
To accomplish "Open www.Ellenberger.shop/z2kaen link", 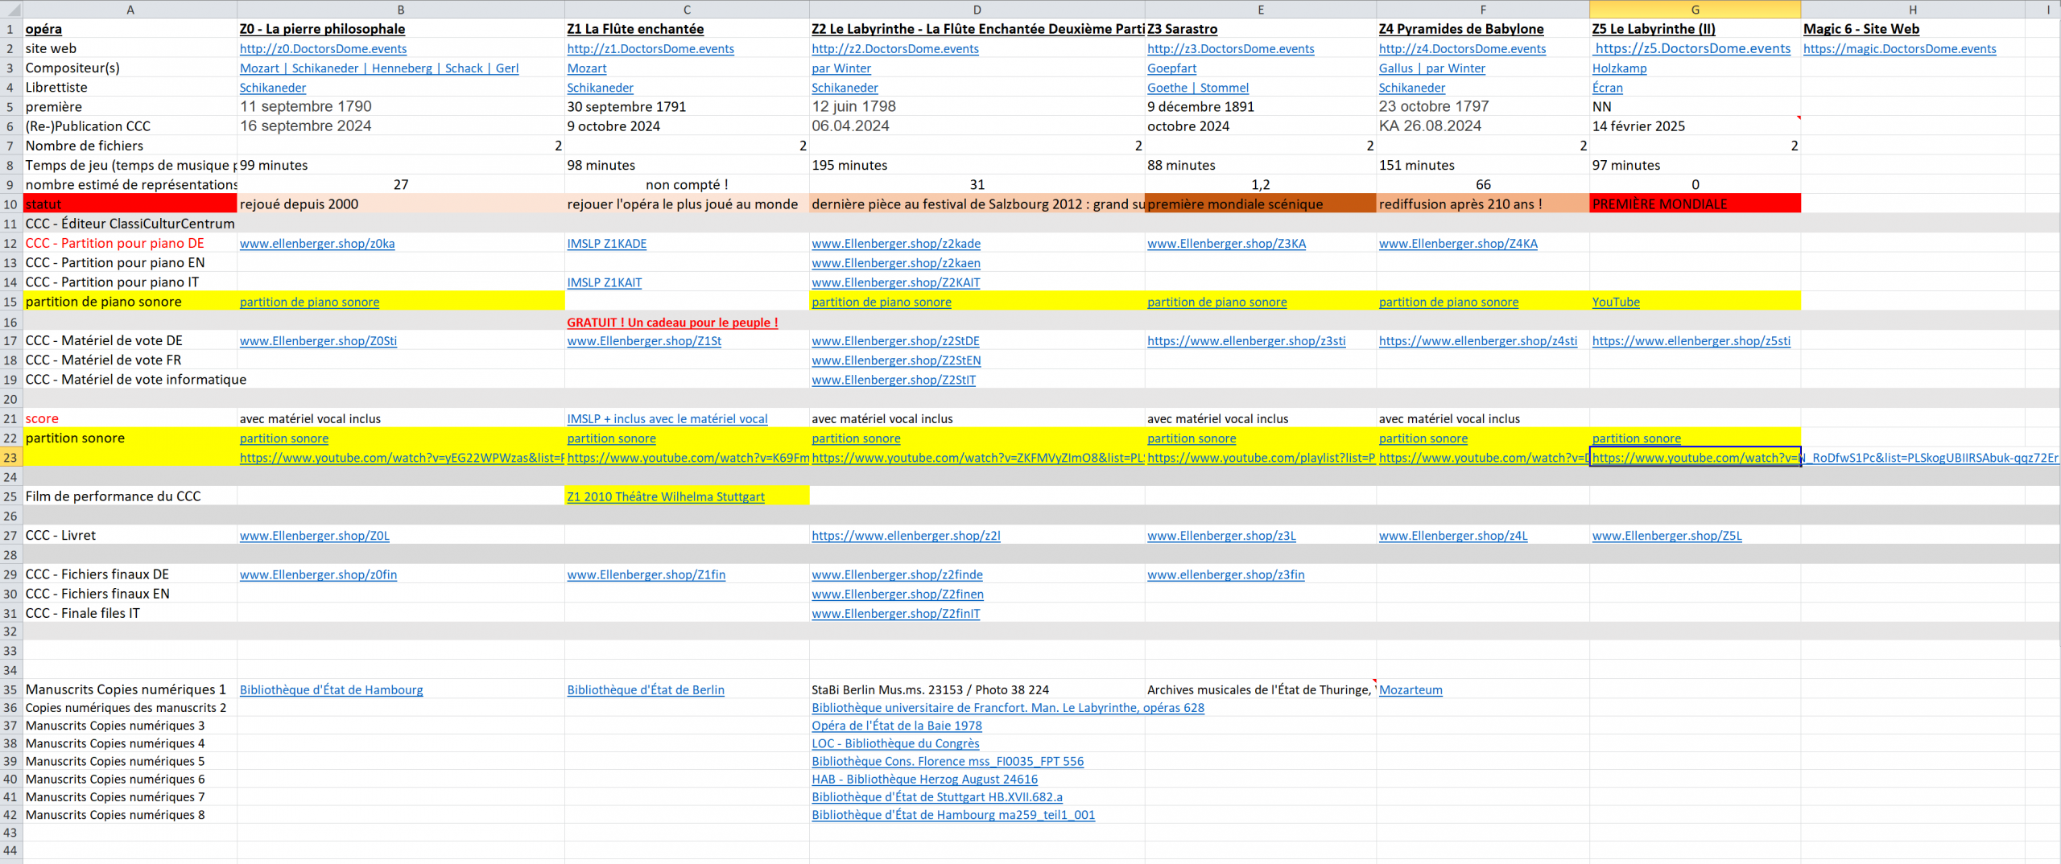I will pos(895,263).
